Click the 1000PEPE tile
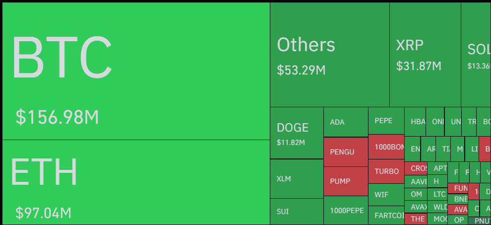Image resolution: width=491 pixels, height=225 pixels. pos(346,211)
